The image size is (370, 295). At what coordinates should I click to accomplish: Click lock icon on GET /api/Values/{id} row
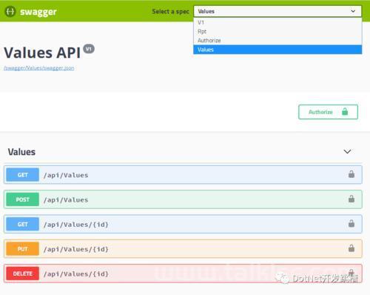point(351,224)
